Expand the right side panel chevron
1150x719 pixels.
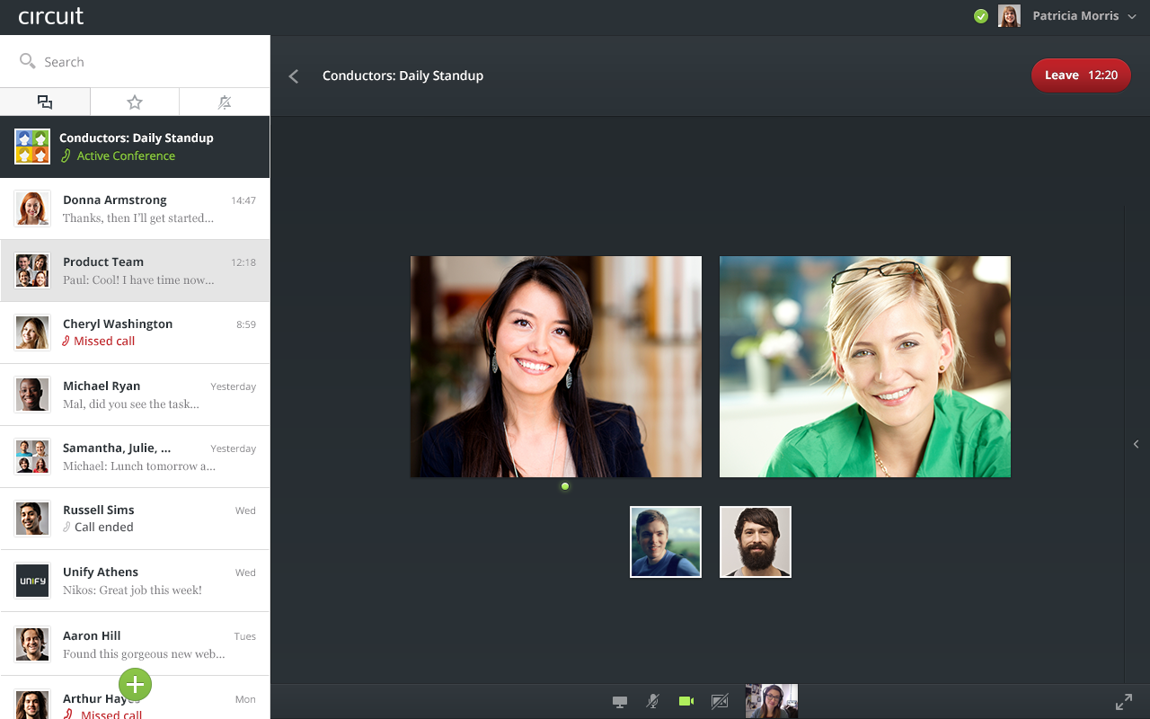click(x=1136, y=444)
